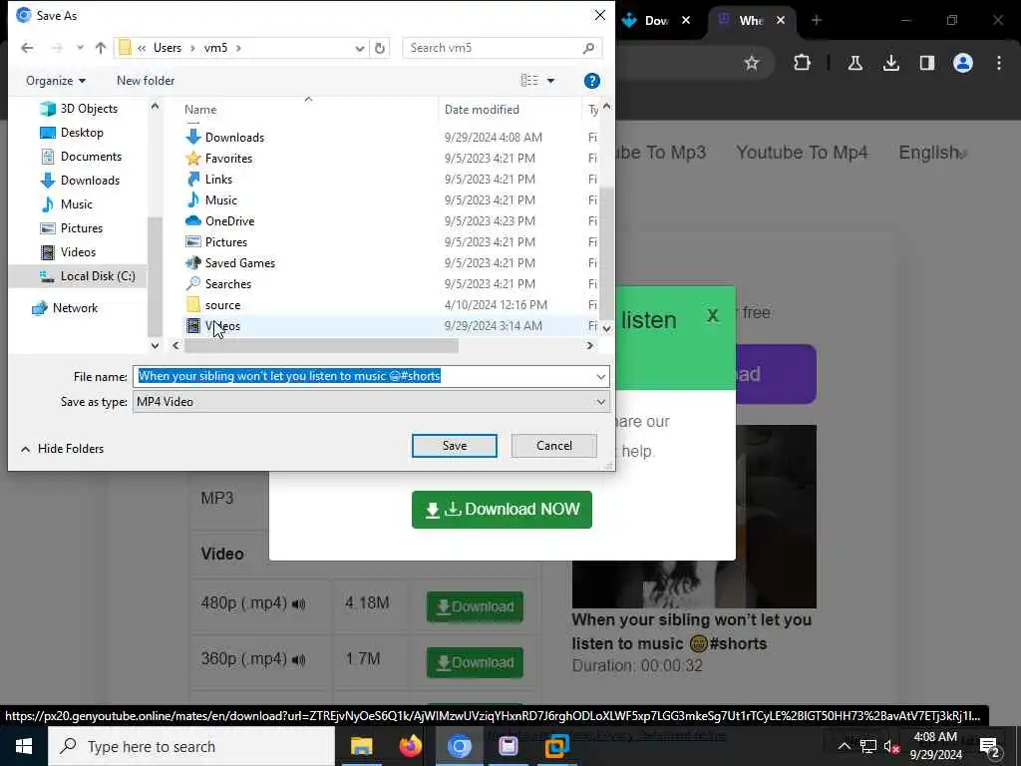Show hidden tray icons chevron
This screenshot has height=766, width=1021.
(x=844, y=746)
